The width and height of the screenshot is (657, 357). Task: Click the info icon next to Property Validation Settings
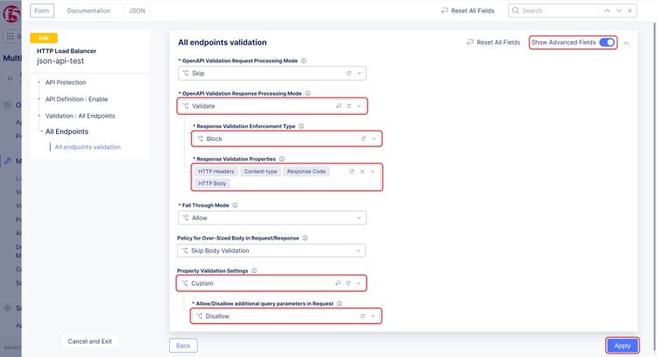click(x=254, y=271)
